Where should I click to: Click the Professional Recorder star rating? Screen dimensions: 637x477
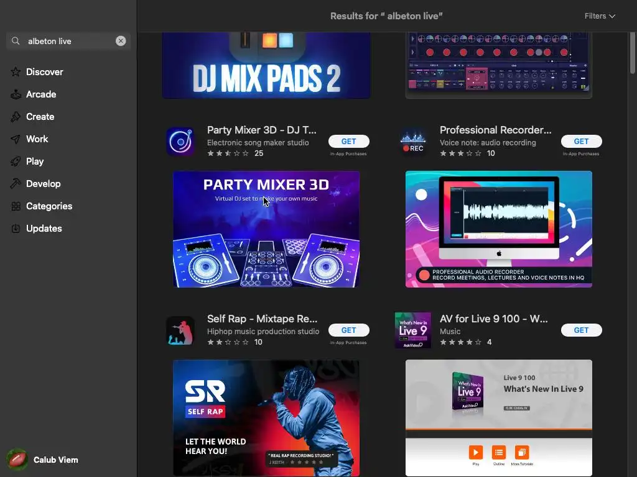pos(461,153)
